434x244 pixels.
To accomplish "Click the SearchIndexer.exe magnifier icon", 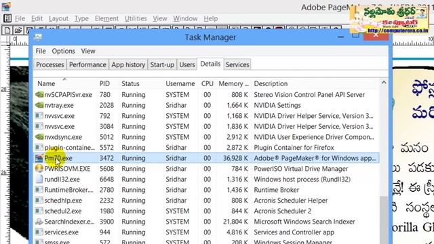I will click(x=39, y=222).
